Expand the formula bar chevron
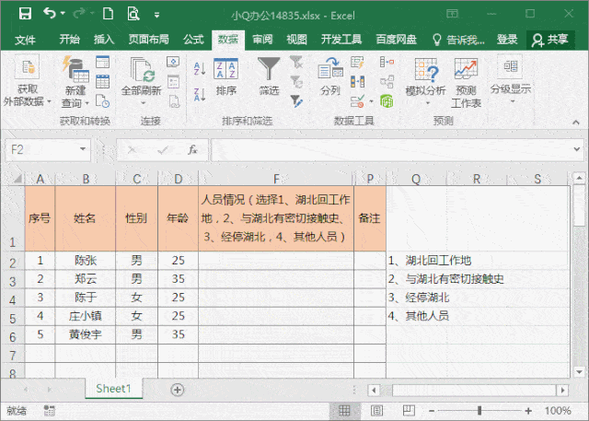589x421 pixels. pos(577,149)
